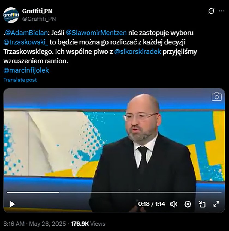Open the @marcinfijolek mention
Screen dimensions: 229x231
tap(26, 70)
